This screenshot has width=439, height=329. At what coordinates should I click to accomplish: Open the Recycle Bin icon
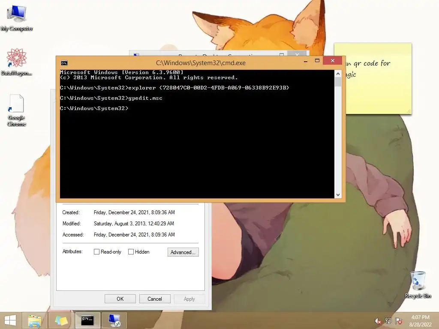(418, 284)
